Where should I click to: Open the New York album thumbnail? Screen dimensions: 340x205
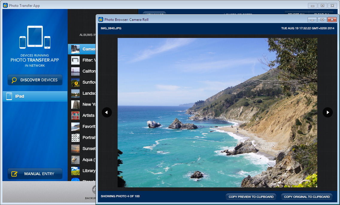[75, 104]
